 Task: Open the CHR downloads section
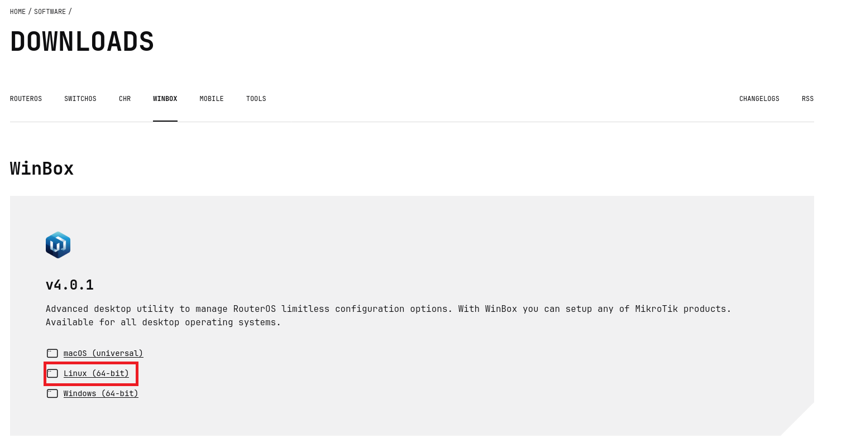click(125, 99)
